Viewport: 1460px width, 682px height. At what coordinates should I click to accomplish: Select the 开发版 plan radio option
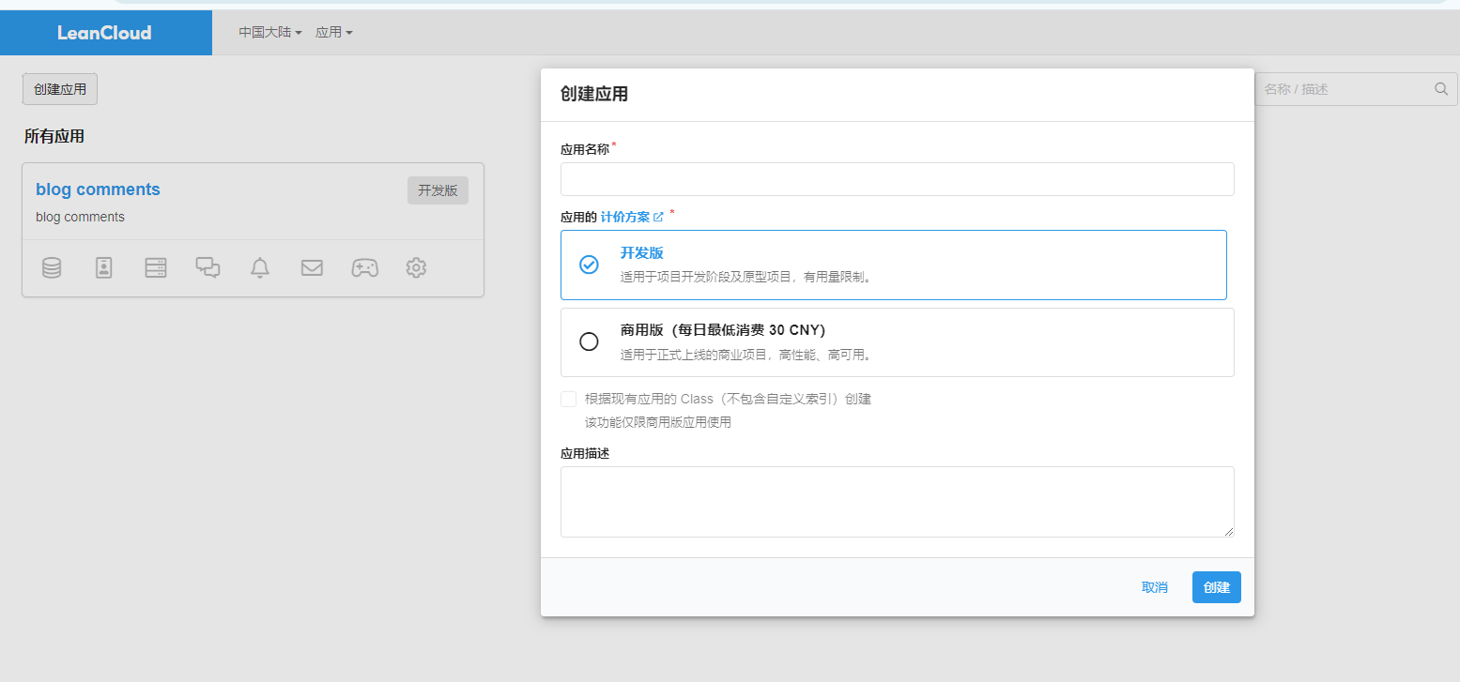point(589,265)
